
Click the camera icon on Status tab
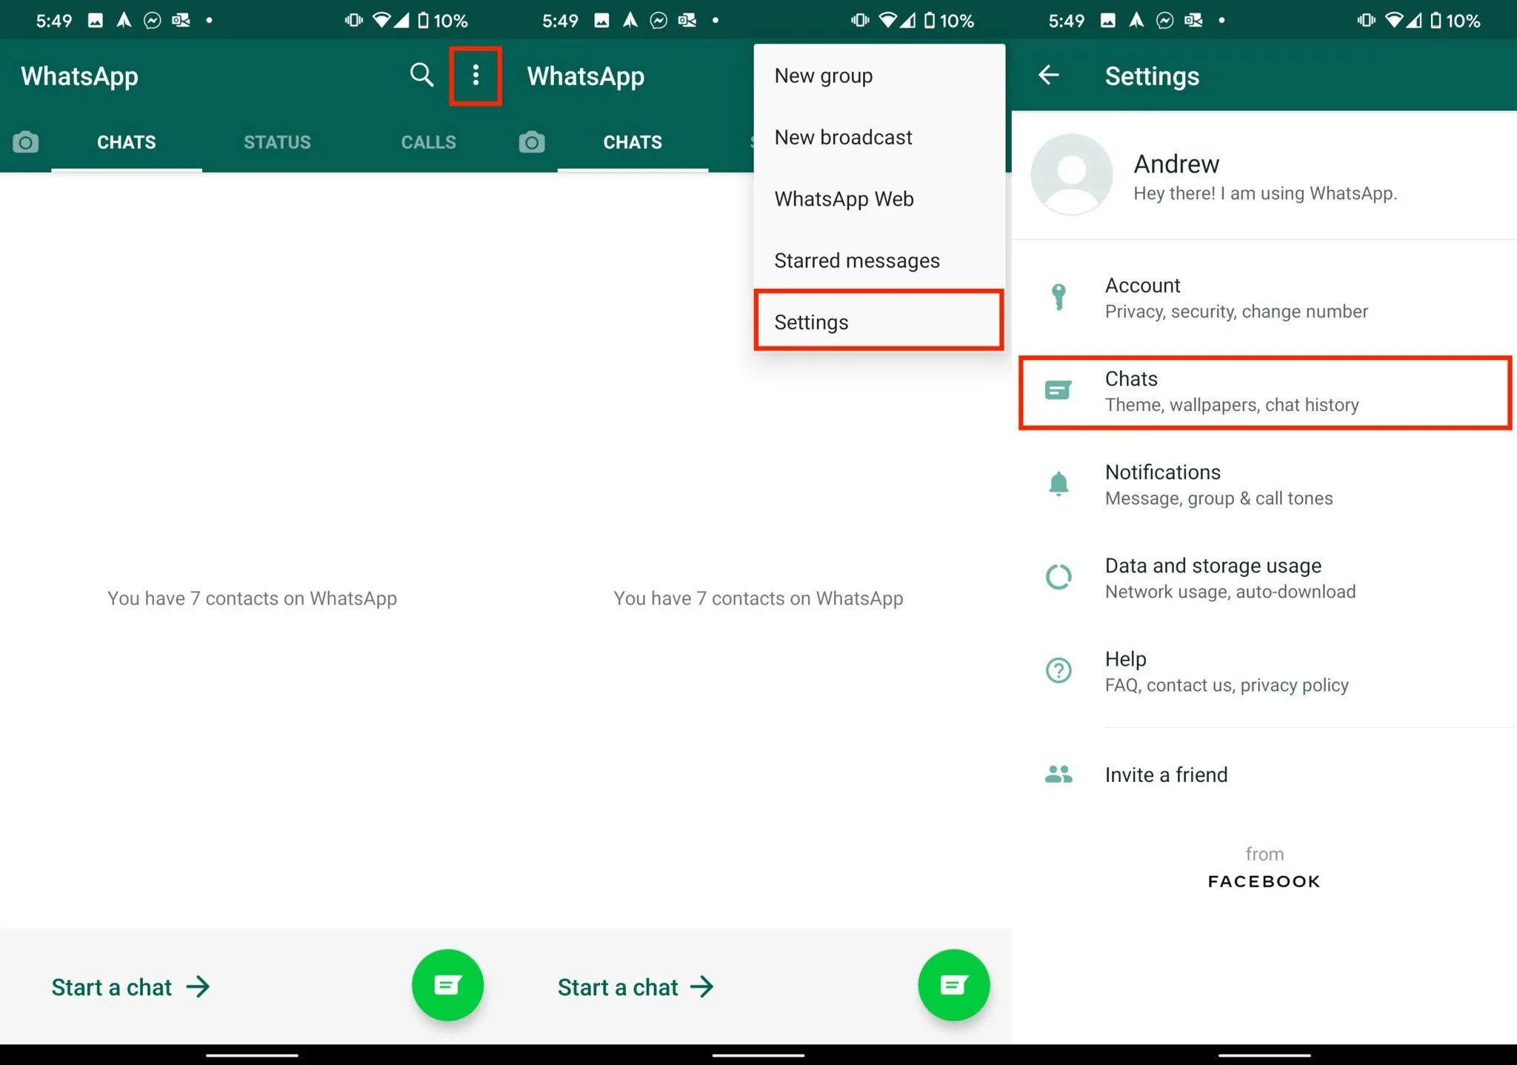(25, 141)
